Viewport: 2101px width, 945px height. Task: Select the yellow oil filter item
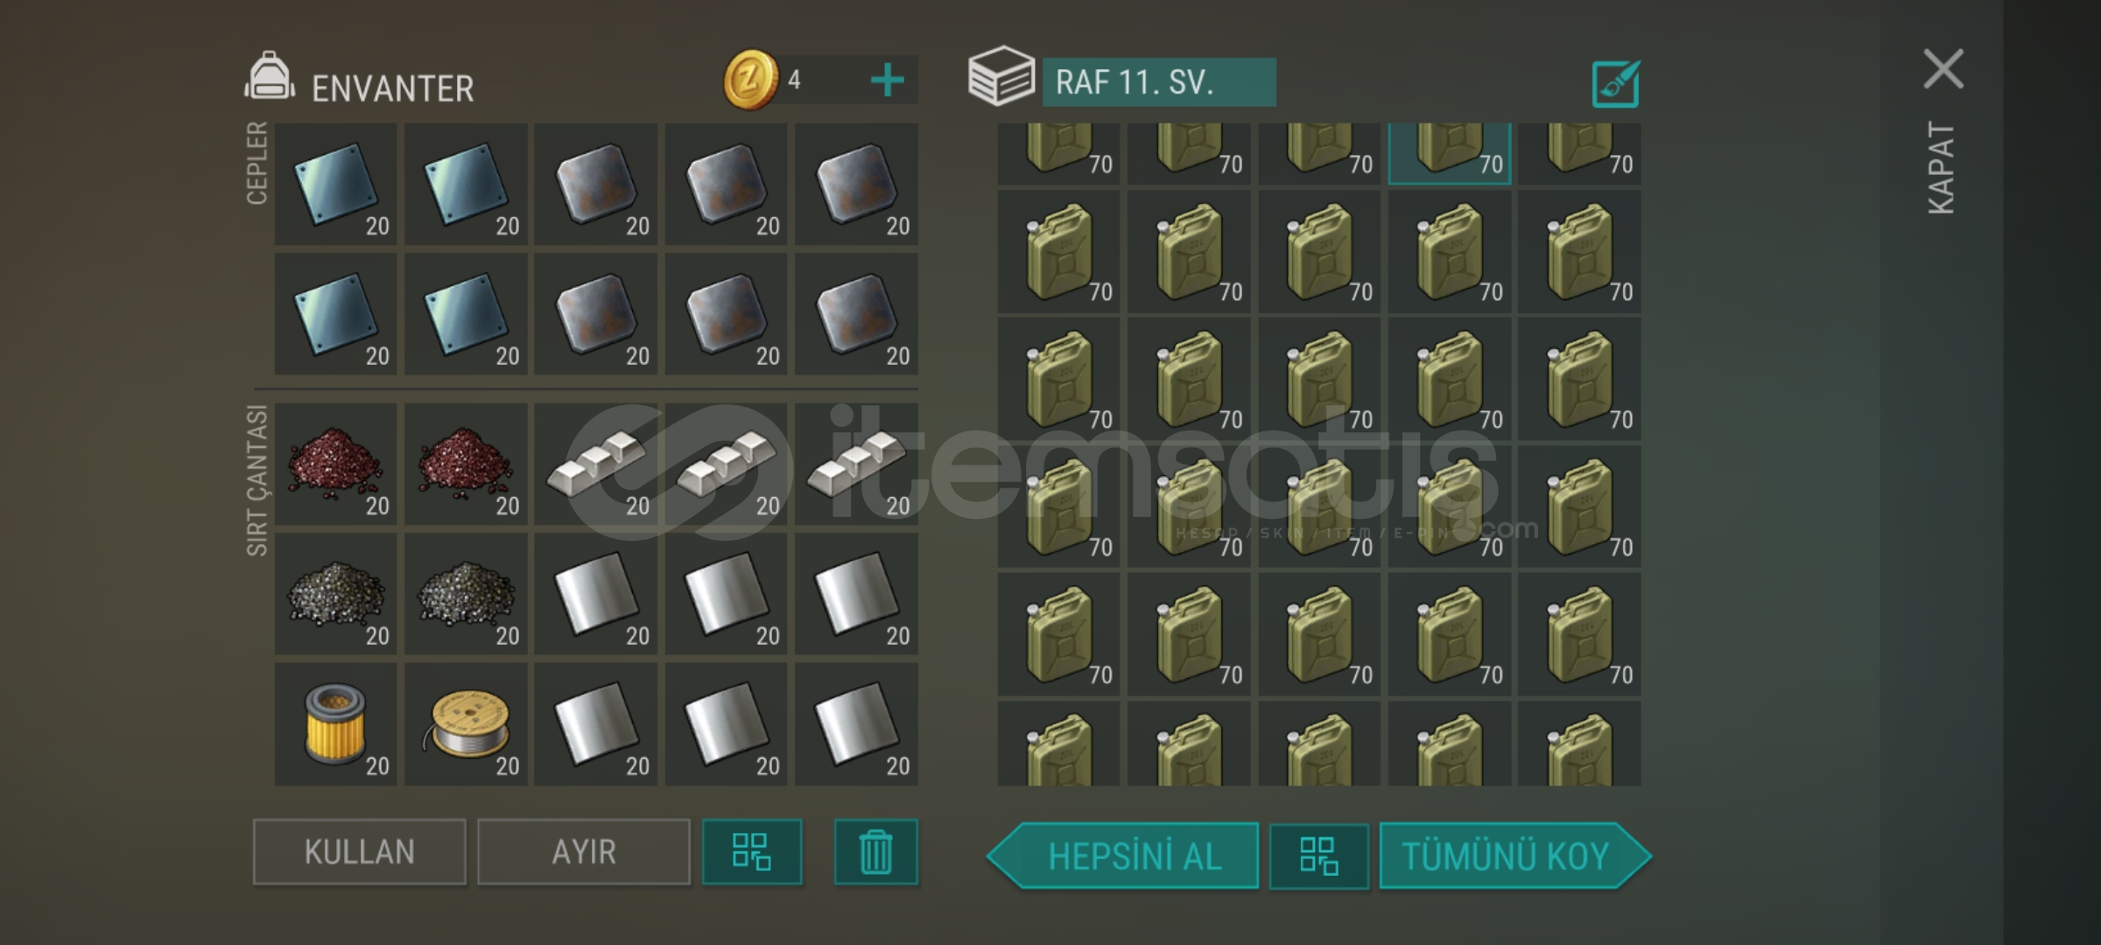pyautogui.click(x=335, y=724)
